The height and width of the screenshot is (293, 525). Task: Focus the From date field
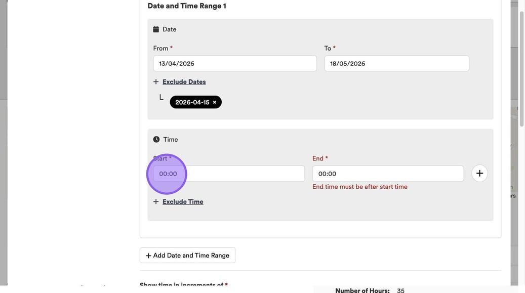234,64
